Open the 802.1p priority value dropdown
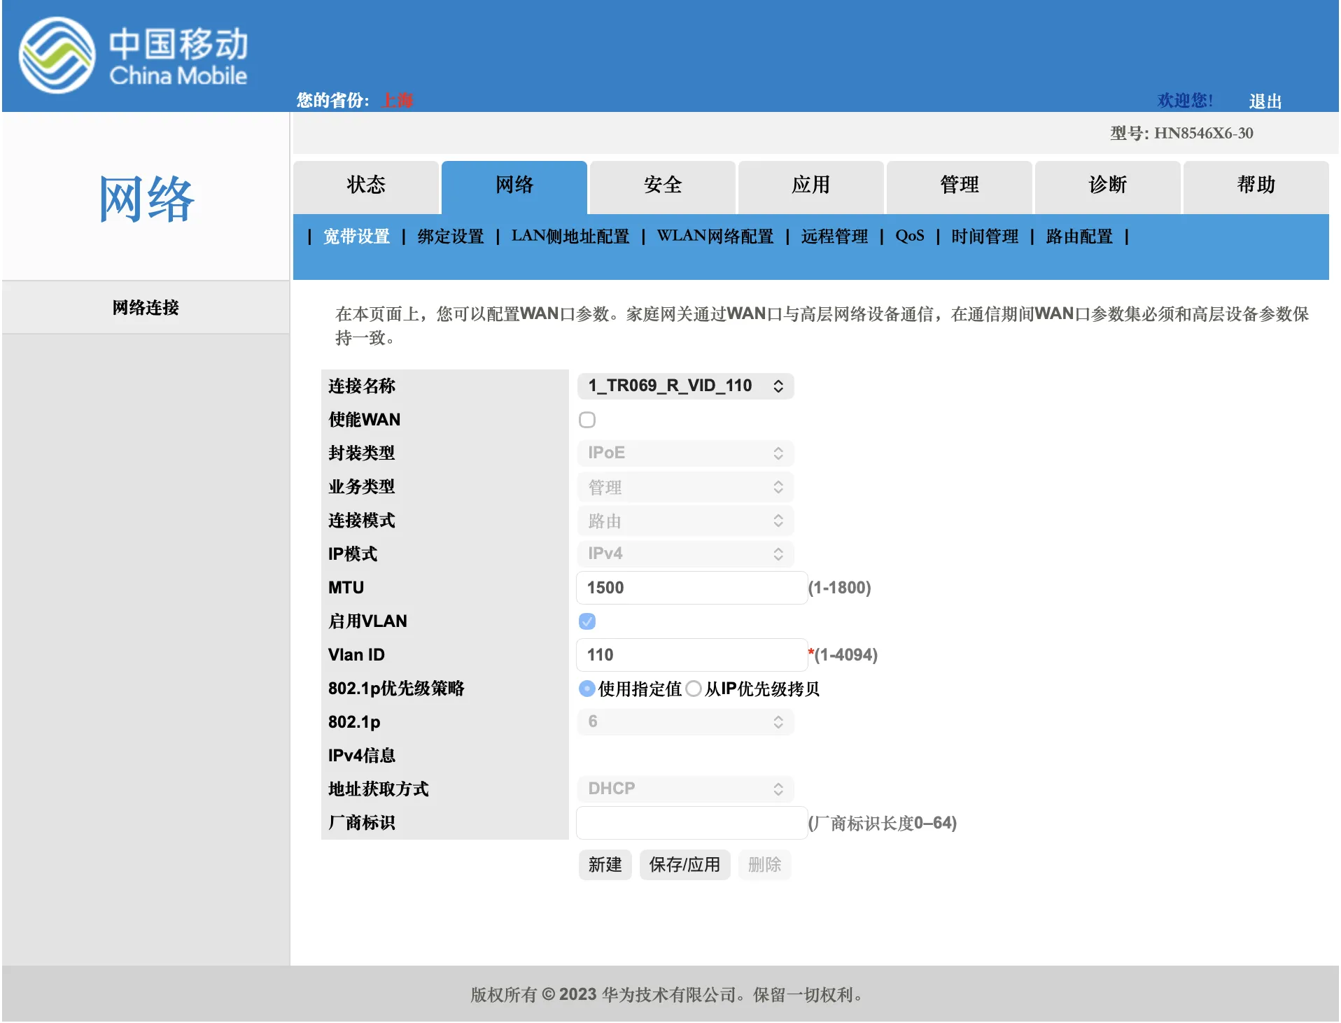The width and height of the screenshot is (1341, 1023). 684,721
